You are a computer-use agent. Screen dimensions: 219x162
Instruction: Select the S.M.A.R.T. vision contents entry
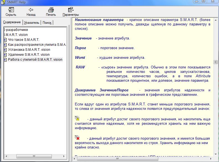16,35
